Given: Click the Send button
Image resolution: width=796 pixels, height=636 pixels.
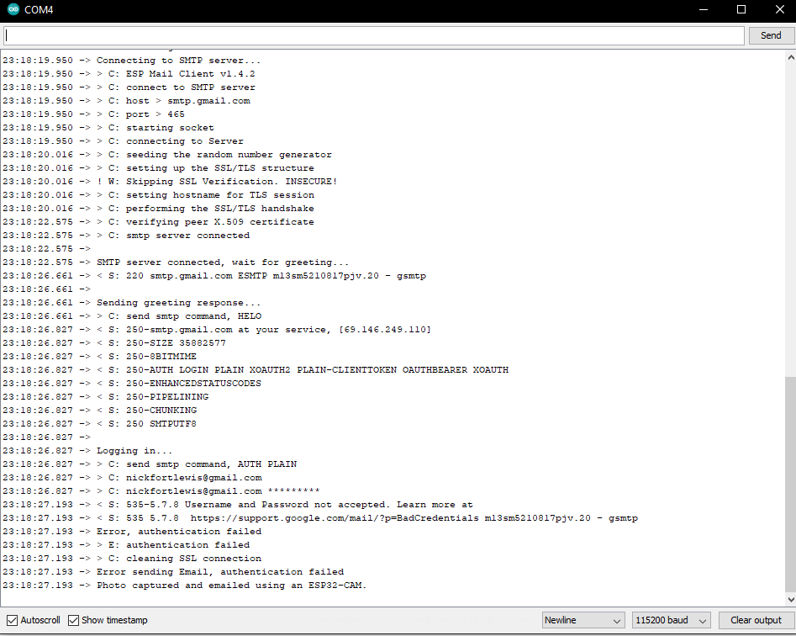Looking at the screenshot, I should 771,35.
